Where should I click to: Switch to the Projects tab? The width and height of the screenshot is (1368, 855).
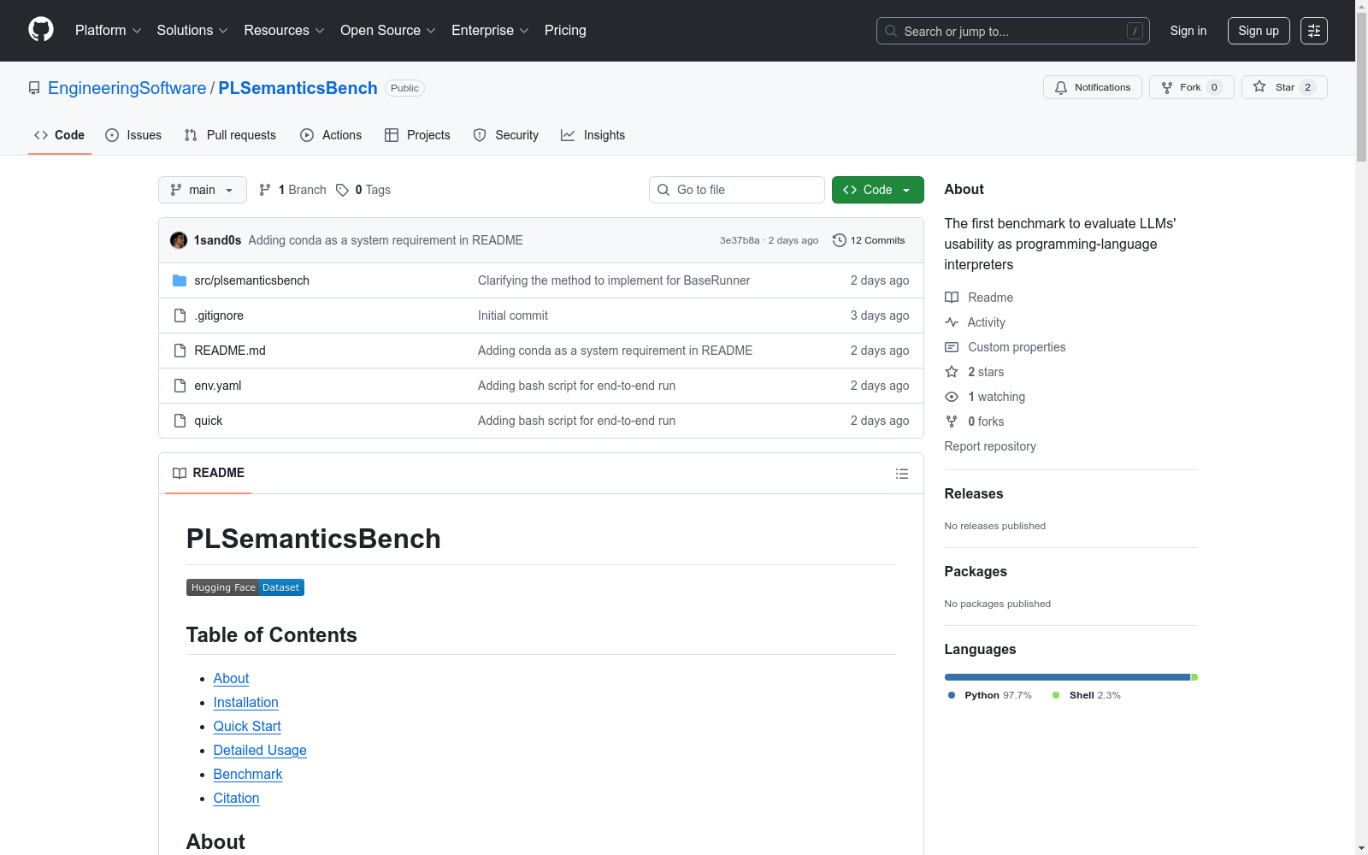[x=417, y=135]
